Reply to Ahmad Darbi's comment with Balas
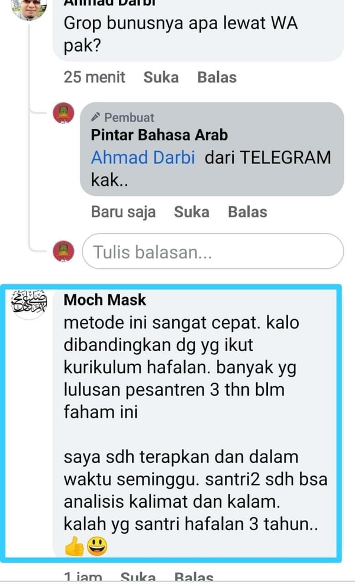355x584 pixels. pos(217,78)
